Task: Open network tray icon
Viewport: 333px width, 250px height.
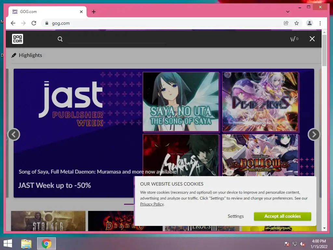Action: (295, 243)
